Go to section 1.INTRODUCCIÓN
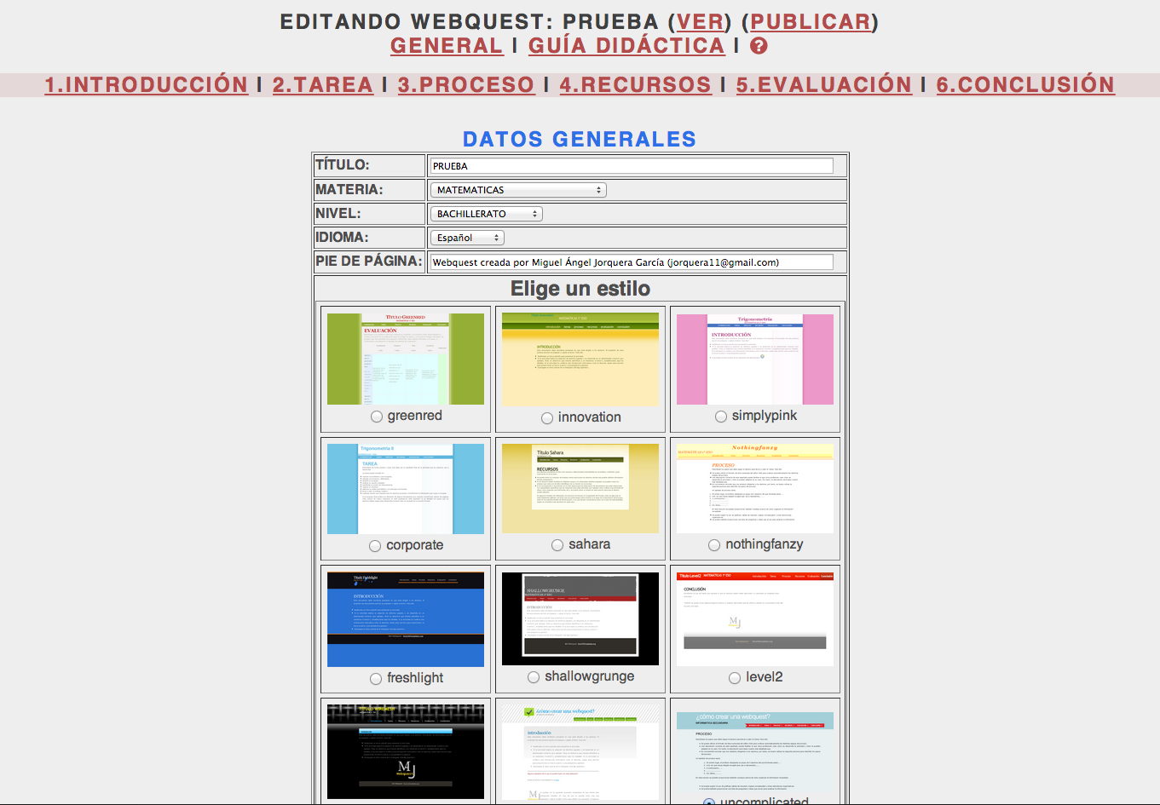Screen dimensions: 1160x805 point(146,84)
